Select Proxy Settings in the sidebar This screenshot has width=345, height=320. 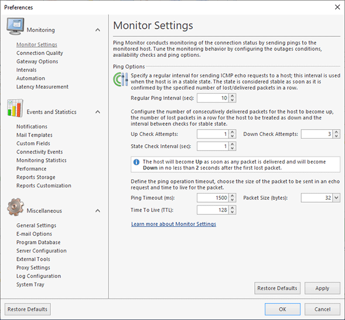[33, 268]
